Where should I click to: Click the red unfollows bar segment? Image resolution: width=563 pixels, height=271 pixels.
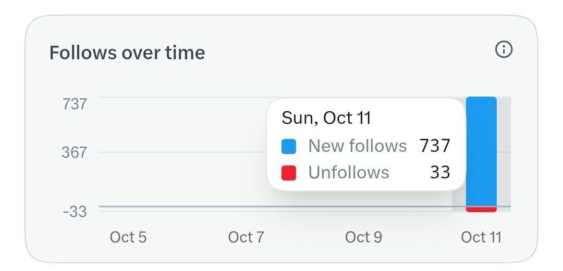pyautogui.click(x=481, y=209)
